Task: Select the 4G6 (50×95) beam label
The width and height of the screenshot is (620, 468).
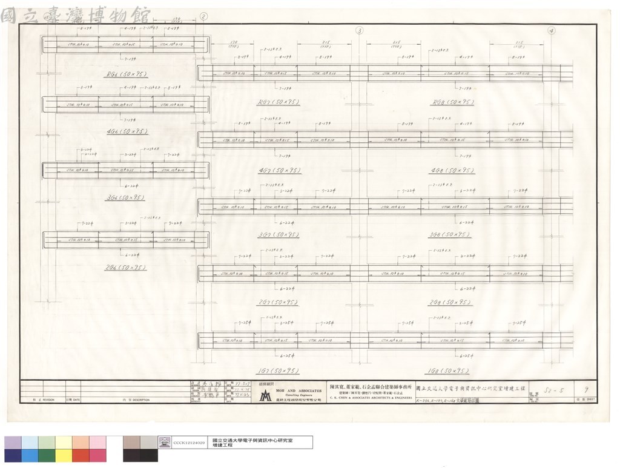Action: pos(127,131)
